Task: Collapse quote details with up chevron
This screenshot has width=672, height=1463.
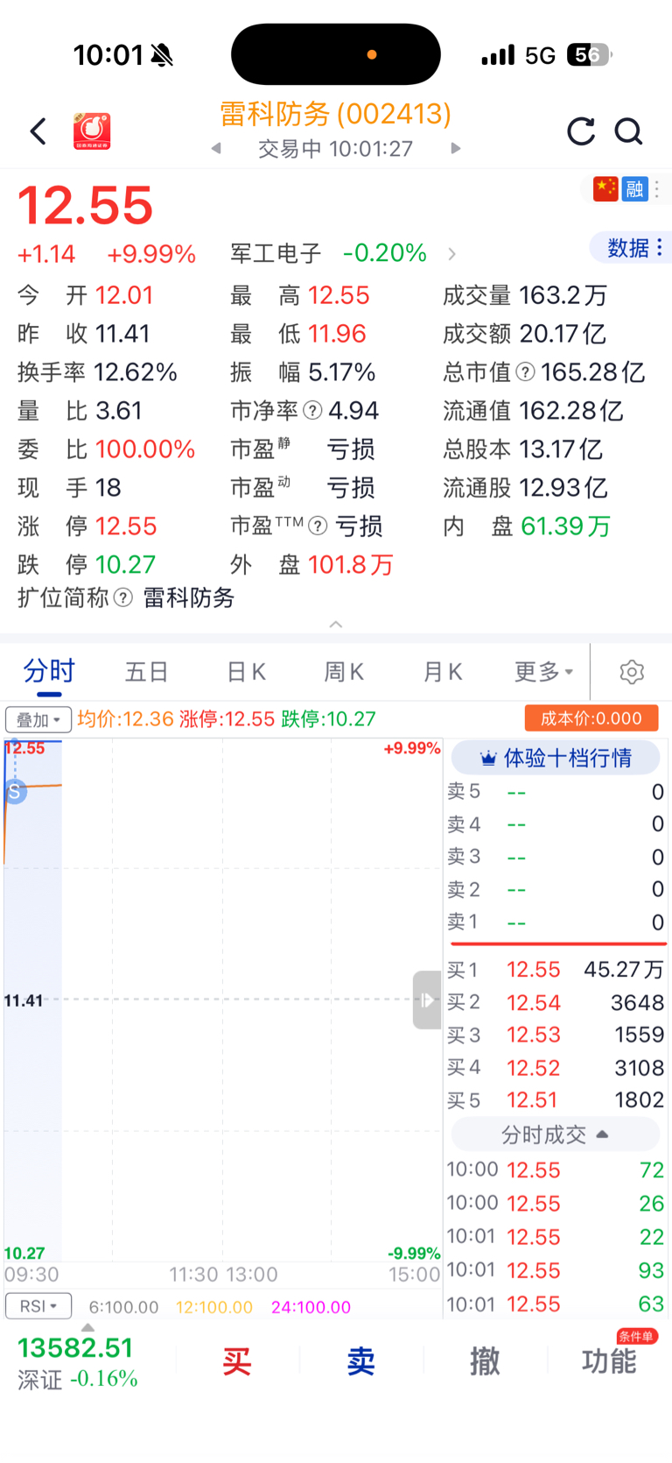Action: (x=336, y=625)
